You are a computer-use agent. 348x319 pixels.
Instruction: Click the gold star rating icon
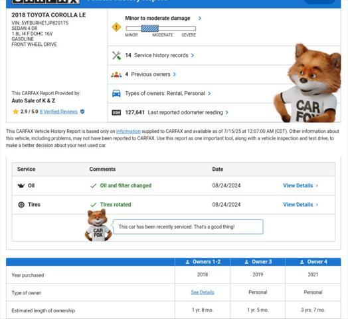click(x=15, y=112)
